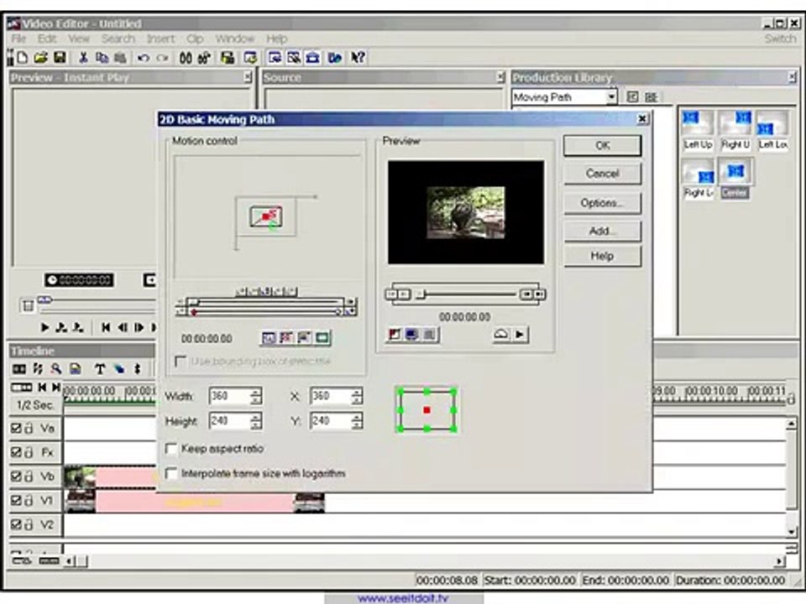Click the Next frame button in Instant Play

point(139,327)
